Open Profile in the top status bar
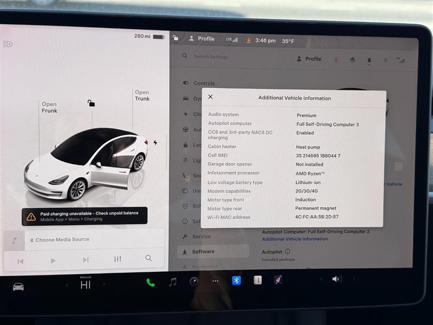The height and width of the screenshot is (325, 433). 202,38
